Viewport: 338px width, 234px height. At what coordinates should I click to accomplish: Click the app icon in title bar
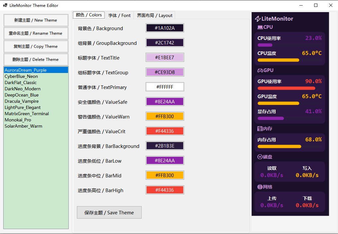pos(5,5)
